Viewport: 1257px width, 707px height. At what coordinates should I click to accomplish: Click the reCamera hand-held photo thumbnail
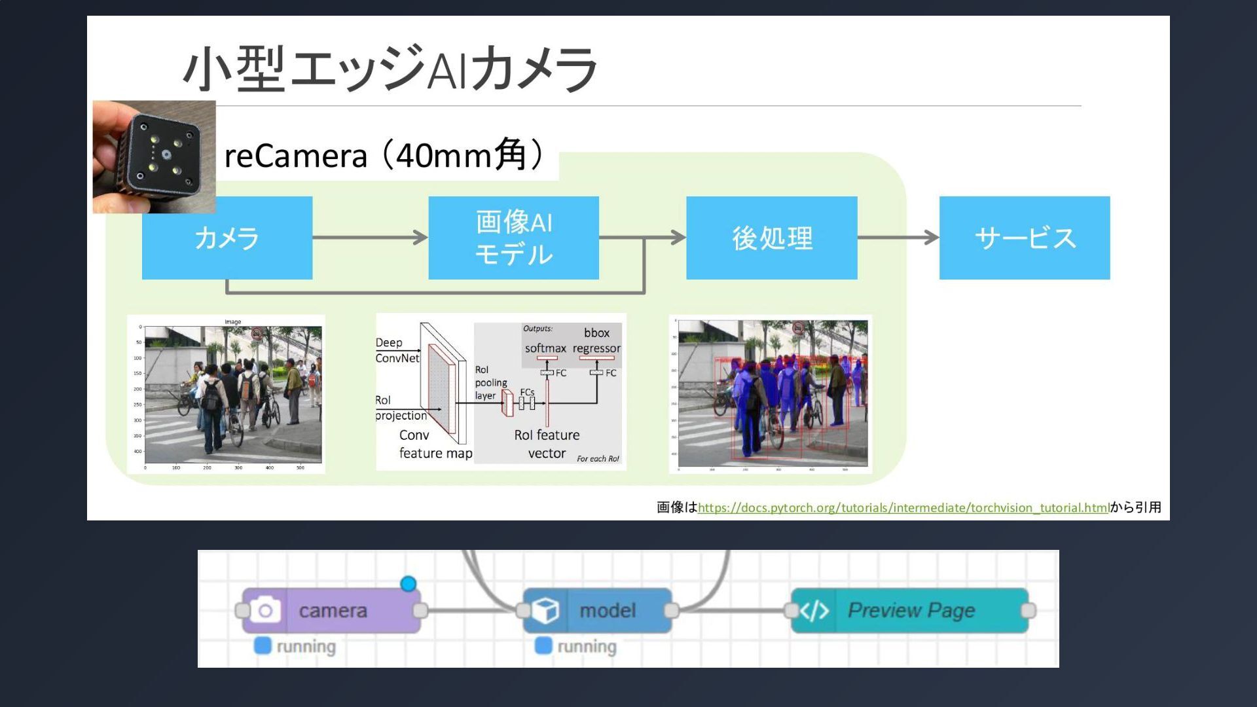154,156
